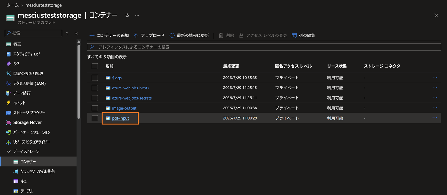Click the 概要 overview icon in the sidebar
The image size is (447, 195).
[x=8, y=45]
